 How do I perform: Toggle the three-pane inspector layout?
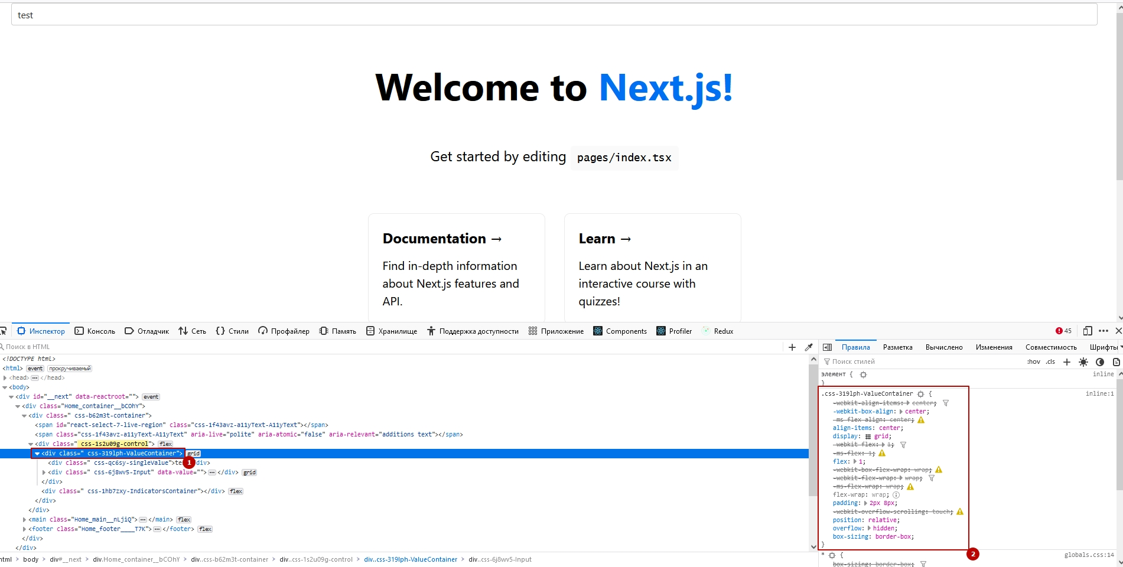click(x=828, y=347)
